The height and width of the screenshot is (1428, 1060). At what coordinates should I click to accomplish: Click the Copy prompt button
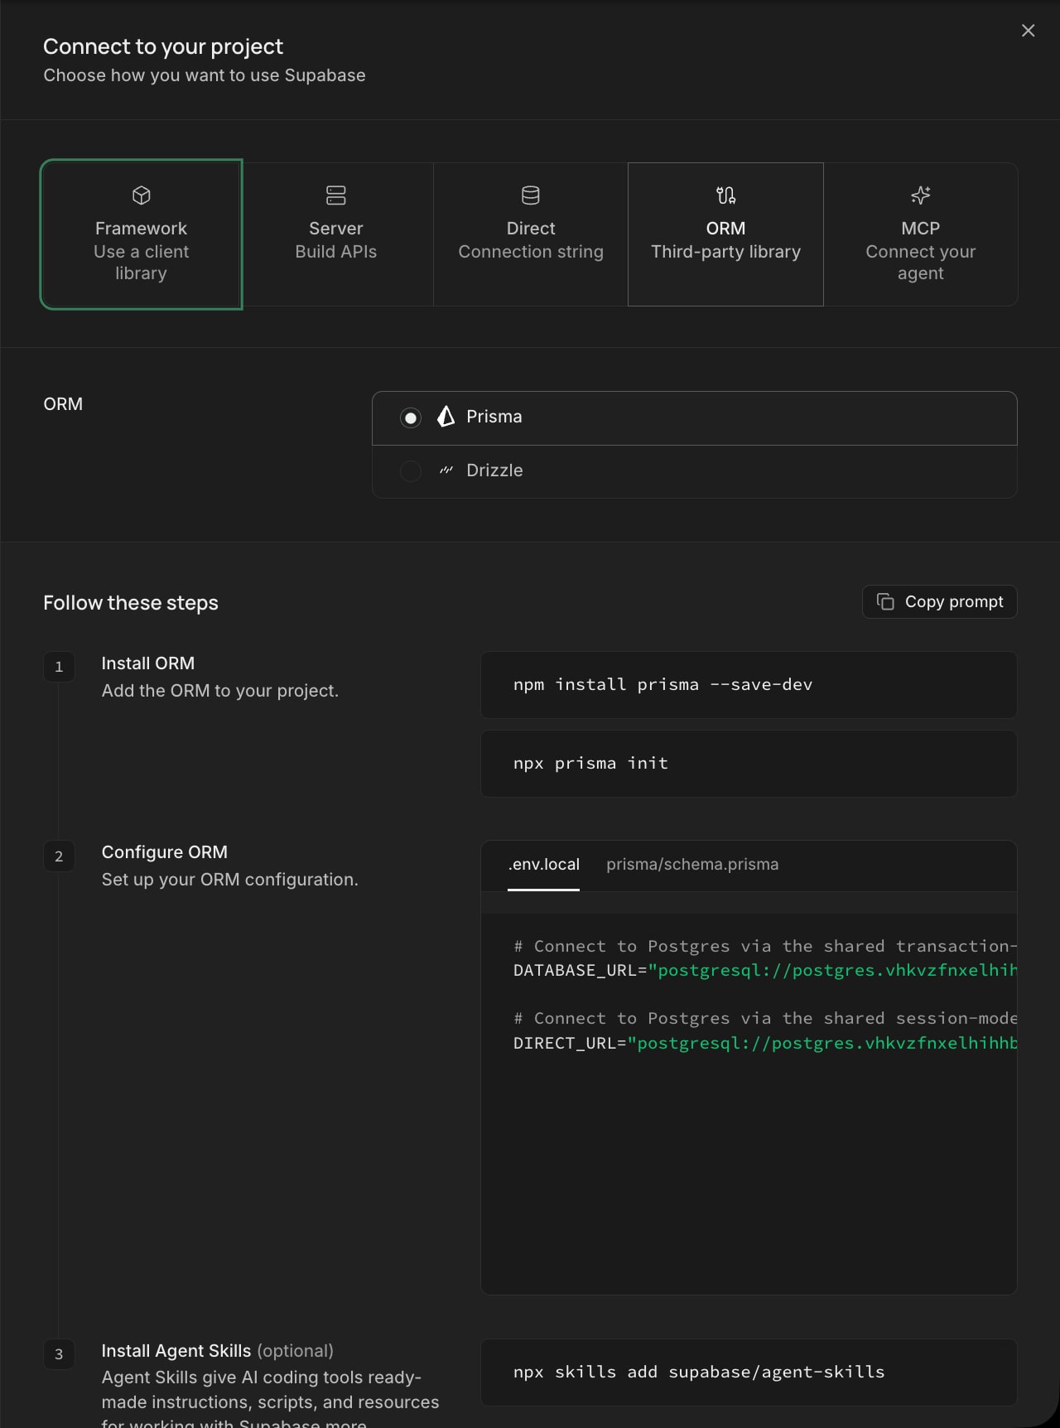click(x=940, y=602)
